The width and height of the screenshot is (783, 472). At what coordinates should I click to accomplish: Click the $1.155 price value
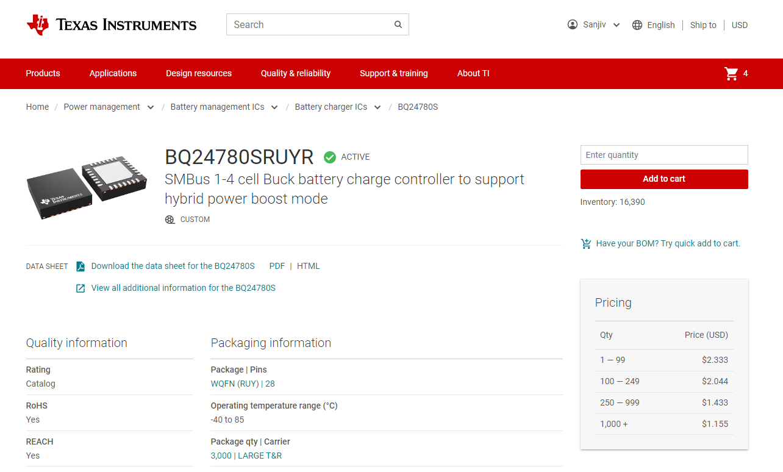coord(715,424)
